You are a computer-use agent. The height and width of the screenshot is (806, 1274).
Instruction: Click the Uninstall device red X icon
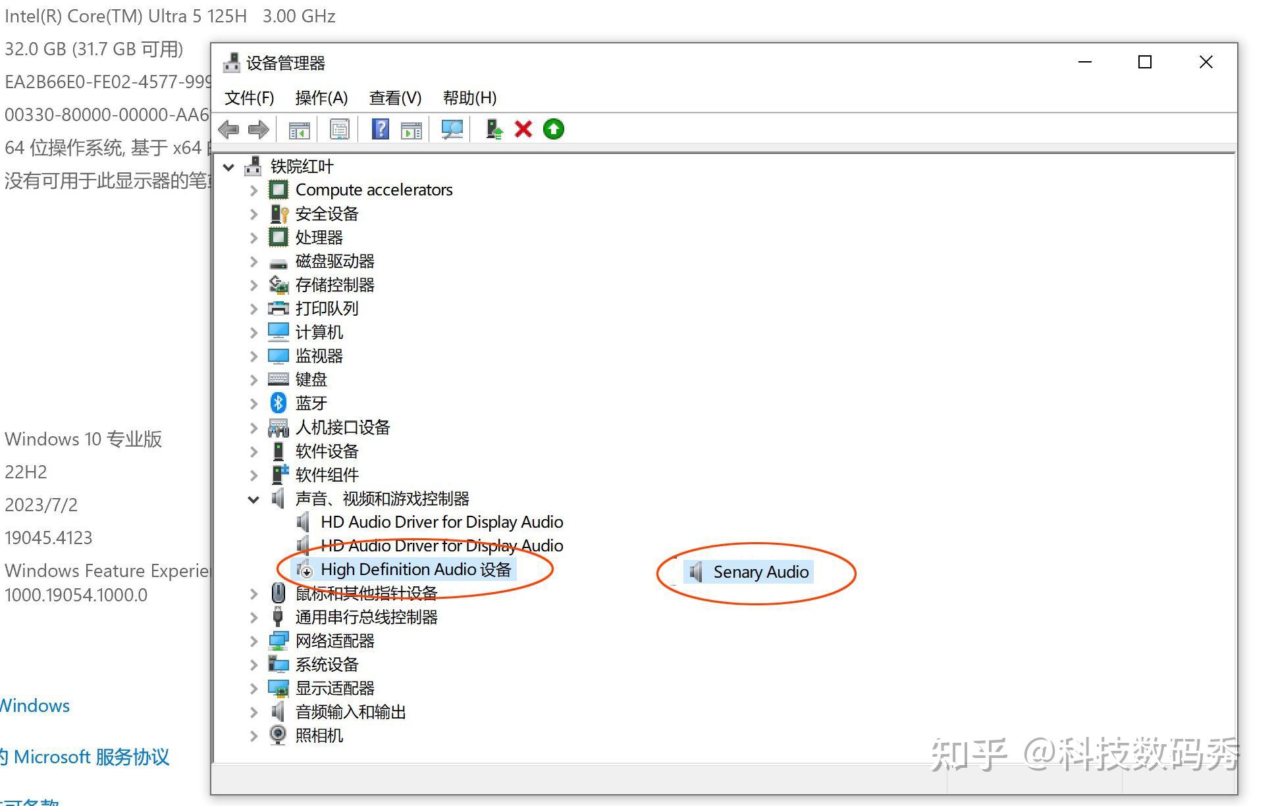(523, 129)
